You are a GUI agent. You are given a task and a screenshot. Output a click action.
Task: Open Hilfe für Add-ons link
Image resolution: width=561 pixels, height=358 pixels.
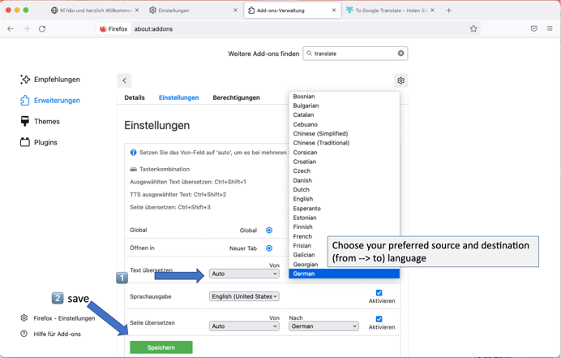point(50,334)
